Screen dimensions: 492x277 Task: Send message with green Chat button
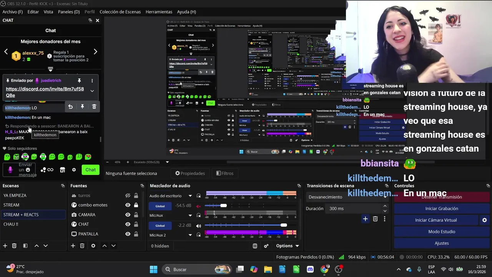(x=91, y=170)
